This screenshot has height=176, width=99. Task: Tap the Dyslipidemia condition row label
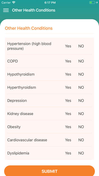point(18,153)
